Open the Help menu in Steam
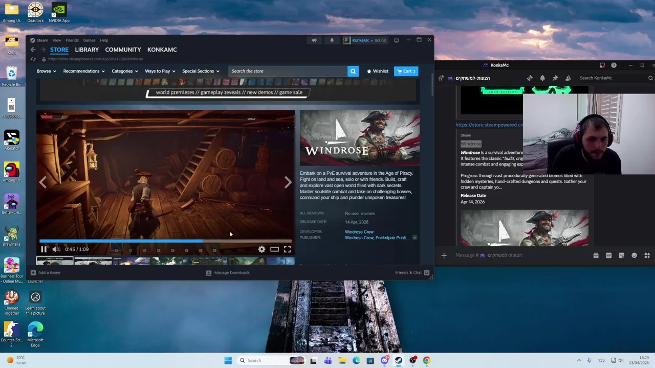The height and width of the screenshot is (368, 655). [x=104, y=40]
